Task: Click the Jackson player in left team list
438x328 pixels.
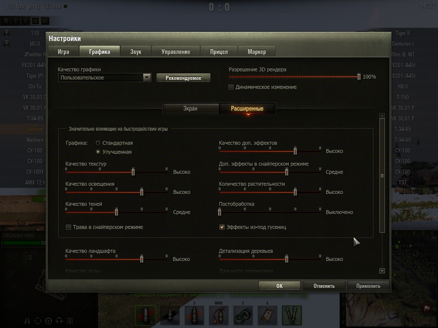Action: coord(35,129)
